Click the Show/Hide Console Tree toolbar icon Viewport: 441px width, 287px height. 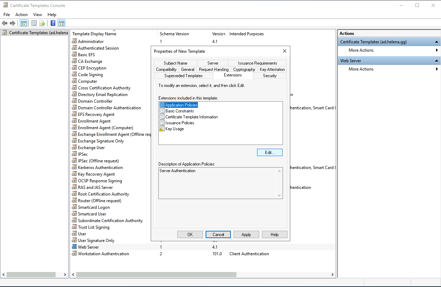pos(24,23)
